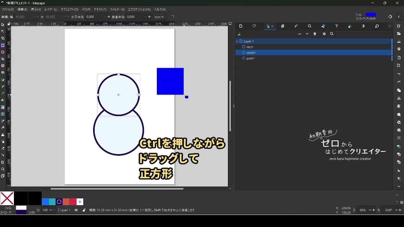Close the Layers and Objects panel tab
This screenshot has height=227, width=404.
[x=272, y=26]
